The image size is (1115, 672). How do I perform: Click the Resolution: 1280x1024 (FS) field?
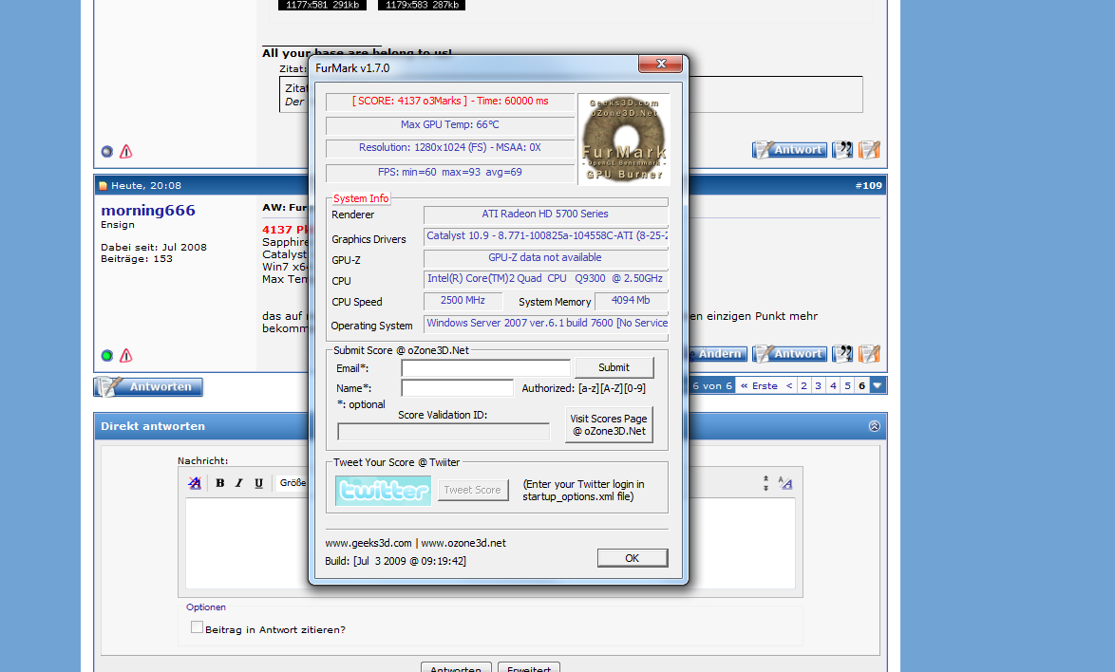tap(450, 148)
